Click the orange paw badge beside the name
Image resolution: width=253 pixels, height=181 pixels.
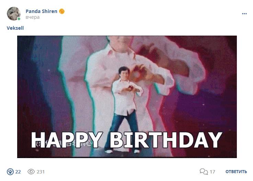pyautogui.click(x=62, y=11)
